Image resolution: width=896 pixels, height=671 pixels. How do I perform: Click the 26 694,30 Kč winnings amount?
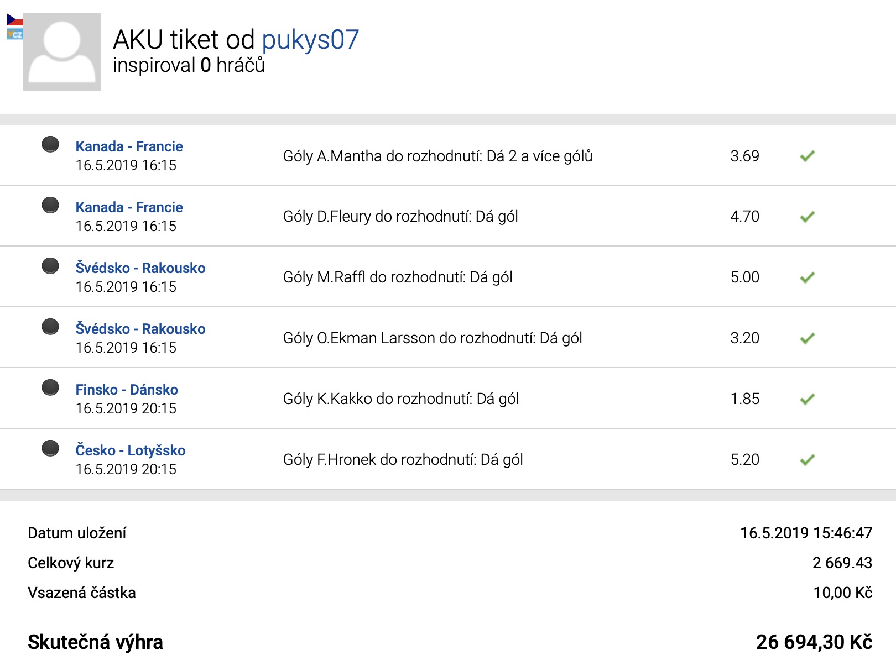(814, 642)
